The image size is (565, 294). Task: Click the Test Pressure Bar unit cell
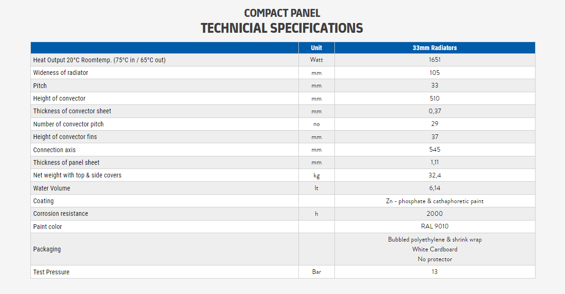pos(317,272)
